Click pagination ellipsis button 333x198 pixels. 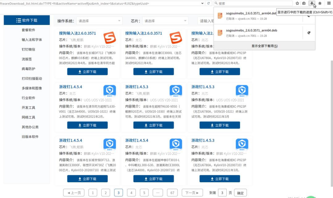coord(158,193)
